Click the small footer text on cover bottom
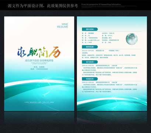 tap(39, 102)
